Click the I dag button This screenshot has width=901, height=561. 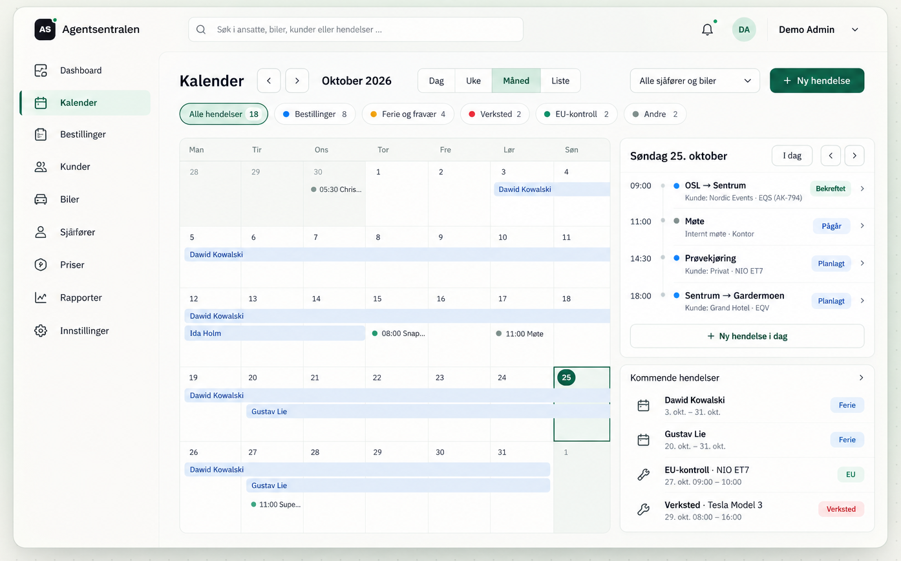click(x=792, y=156)
